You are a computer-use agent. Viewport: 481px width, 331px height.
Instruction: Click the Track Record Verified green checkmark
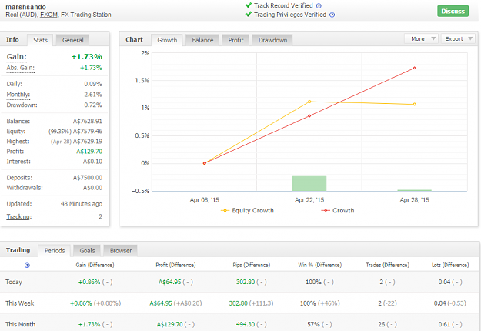[249, 5]
